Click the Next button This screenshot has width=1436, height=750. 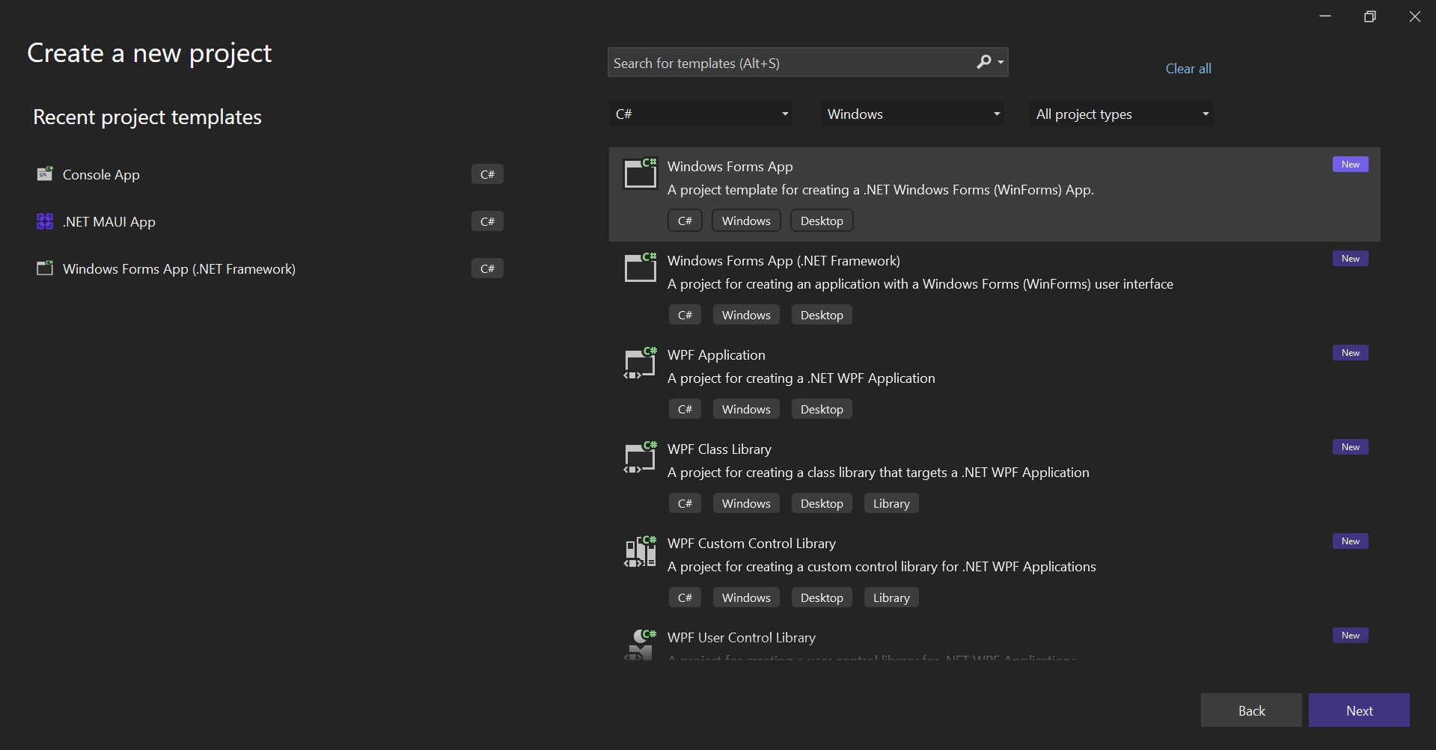point(1359,710)
